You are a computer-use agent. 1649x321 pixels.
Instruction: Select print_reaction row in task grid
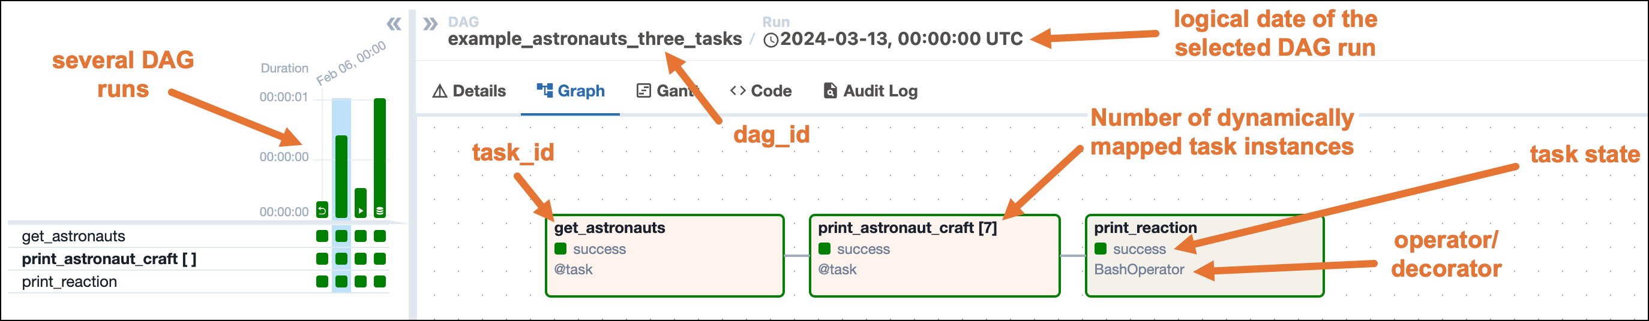point(69,282)
